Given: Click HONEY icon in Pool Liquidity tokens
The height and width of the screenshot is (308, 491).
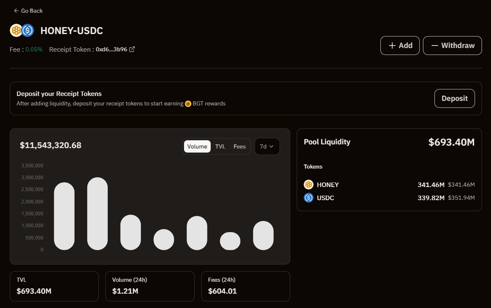Looking at the screenshot, I should tap(309, 185).
